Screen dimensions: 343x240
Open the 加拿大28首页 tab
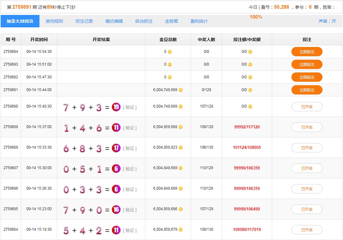point(20,21)
